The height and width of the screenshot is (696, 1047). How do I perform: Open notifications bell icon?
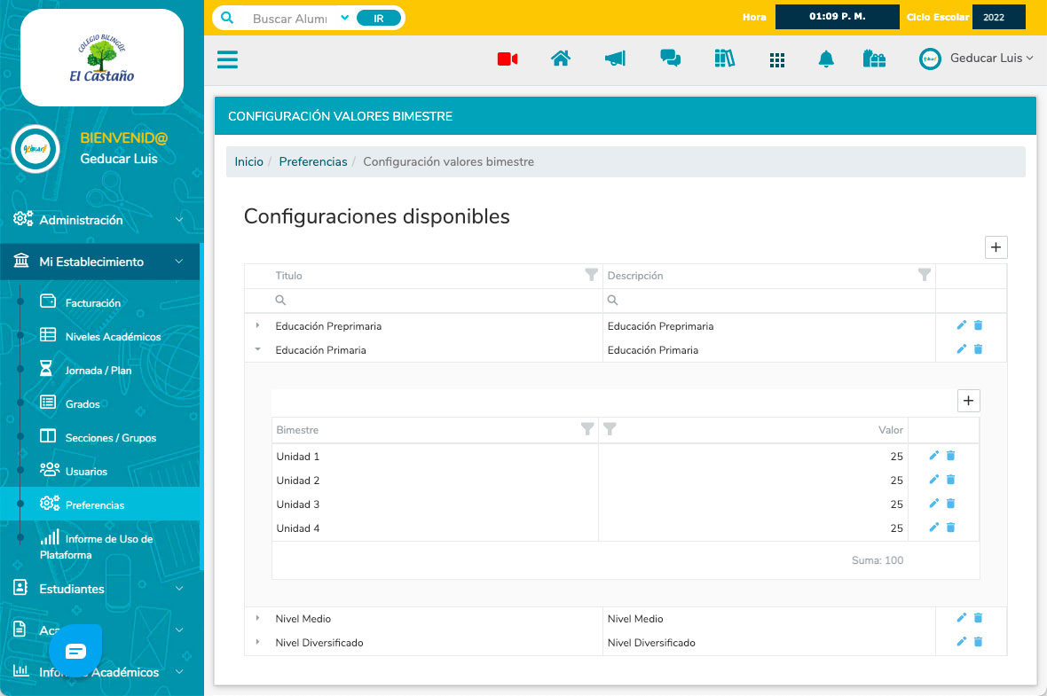(x=826, y=59)
